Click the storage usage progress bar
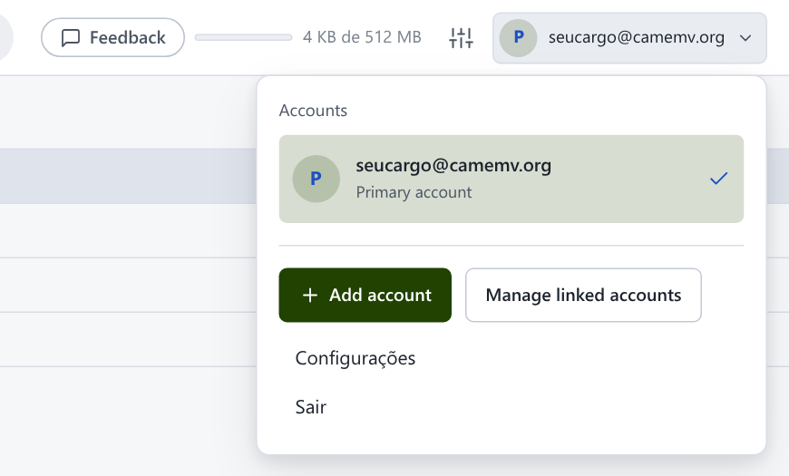This screenshot has height=476, width=789. point(244,37)
